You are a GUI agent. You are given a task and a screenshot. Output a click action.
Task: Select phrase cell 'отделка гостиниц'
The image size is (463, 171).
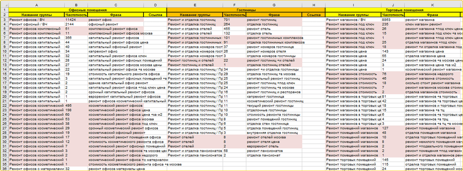(274, 24)
